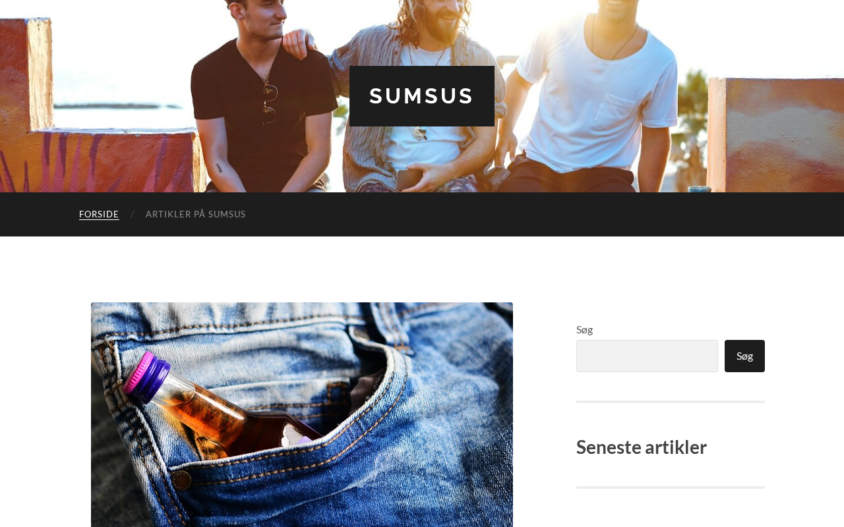
Task: Open the SUMSUS site title link
Action: tap(421, 96)
